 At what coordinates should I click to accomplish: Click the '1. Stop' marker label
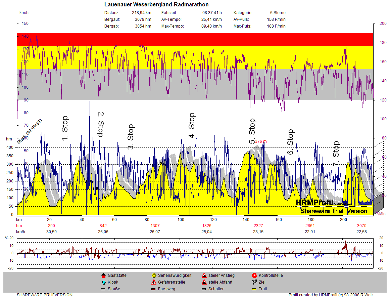coord(65,128)
